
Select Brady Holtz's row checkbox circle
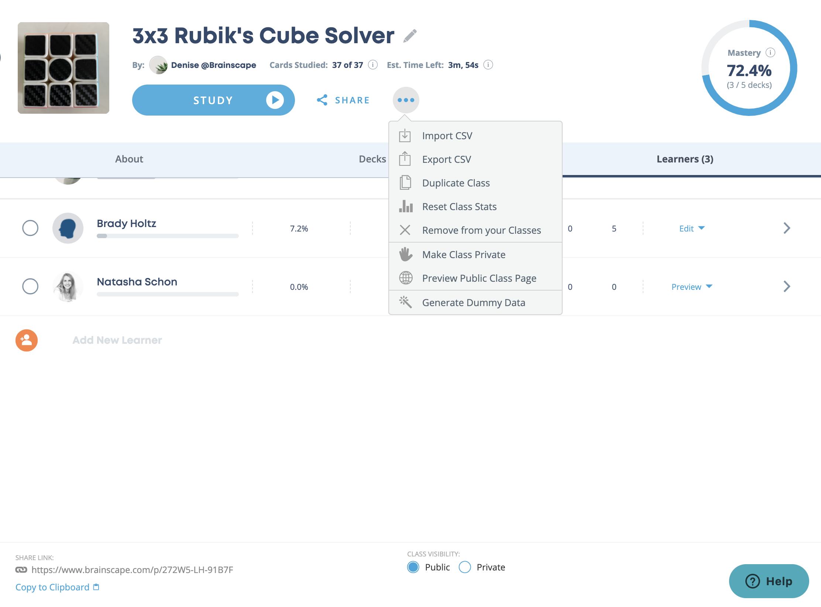[30, 228]
